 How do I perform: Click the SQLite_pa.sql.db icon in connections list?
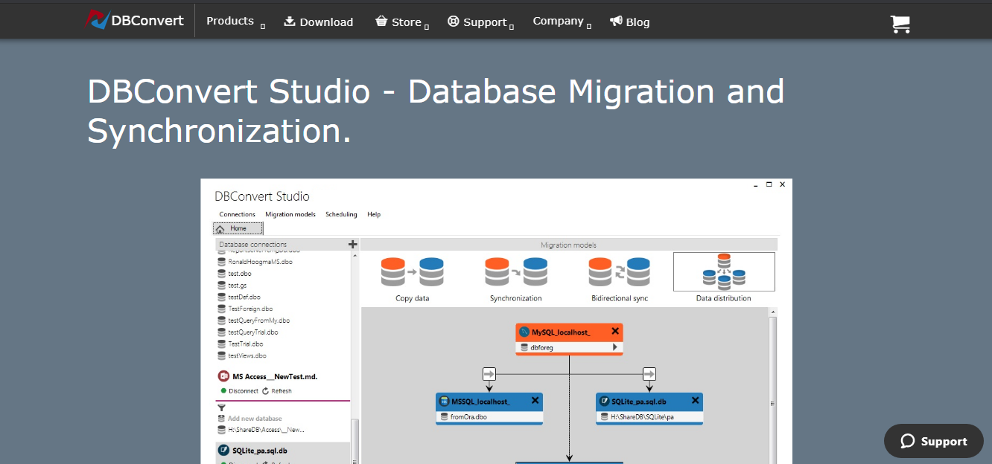[223, 451]
